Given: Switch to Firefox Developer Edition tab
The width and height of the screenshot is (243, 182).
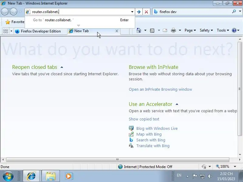Looking at the screenshot, I should [40, 31].
